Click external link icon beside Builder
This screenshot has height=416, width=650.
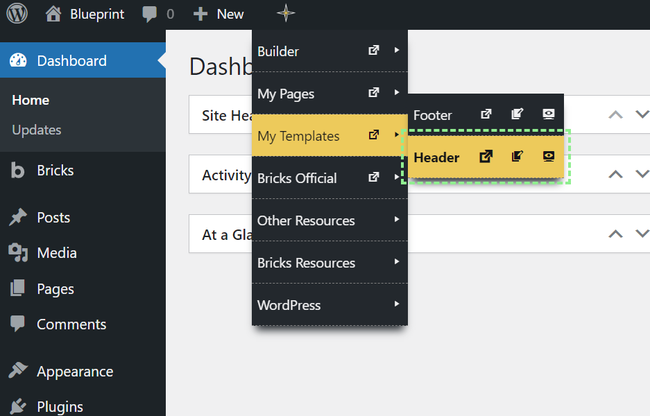coord(374,51)
